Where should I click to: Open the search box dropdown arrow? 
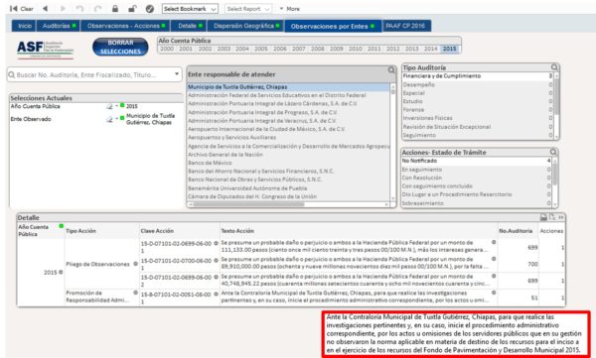click(x=177, y=74)
